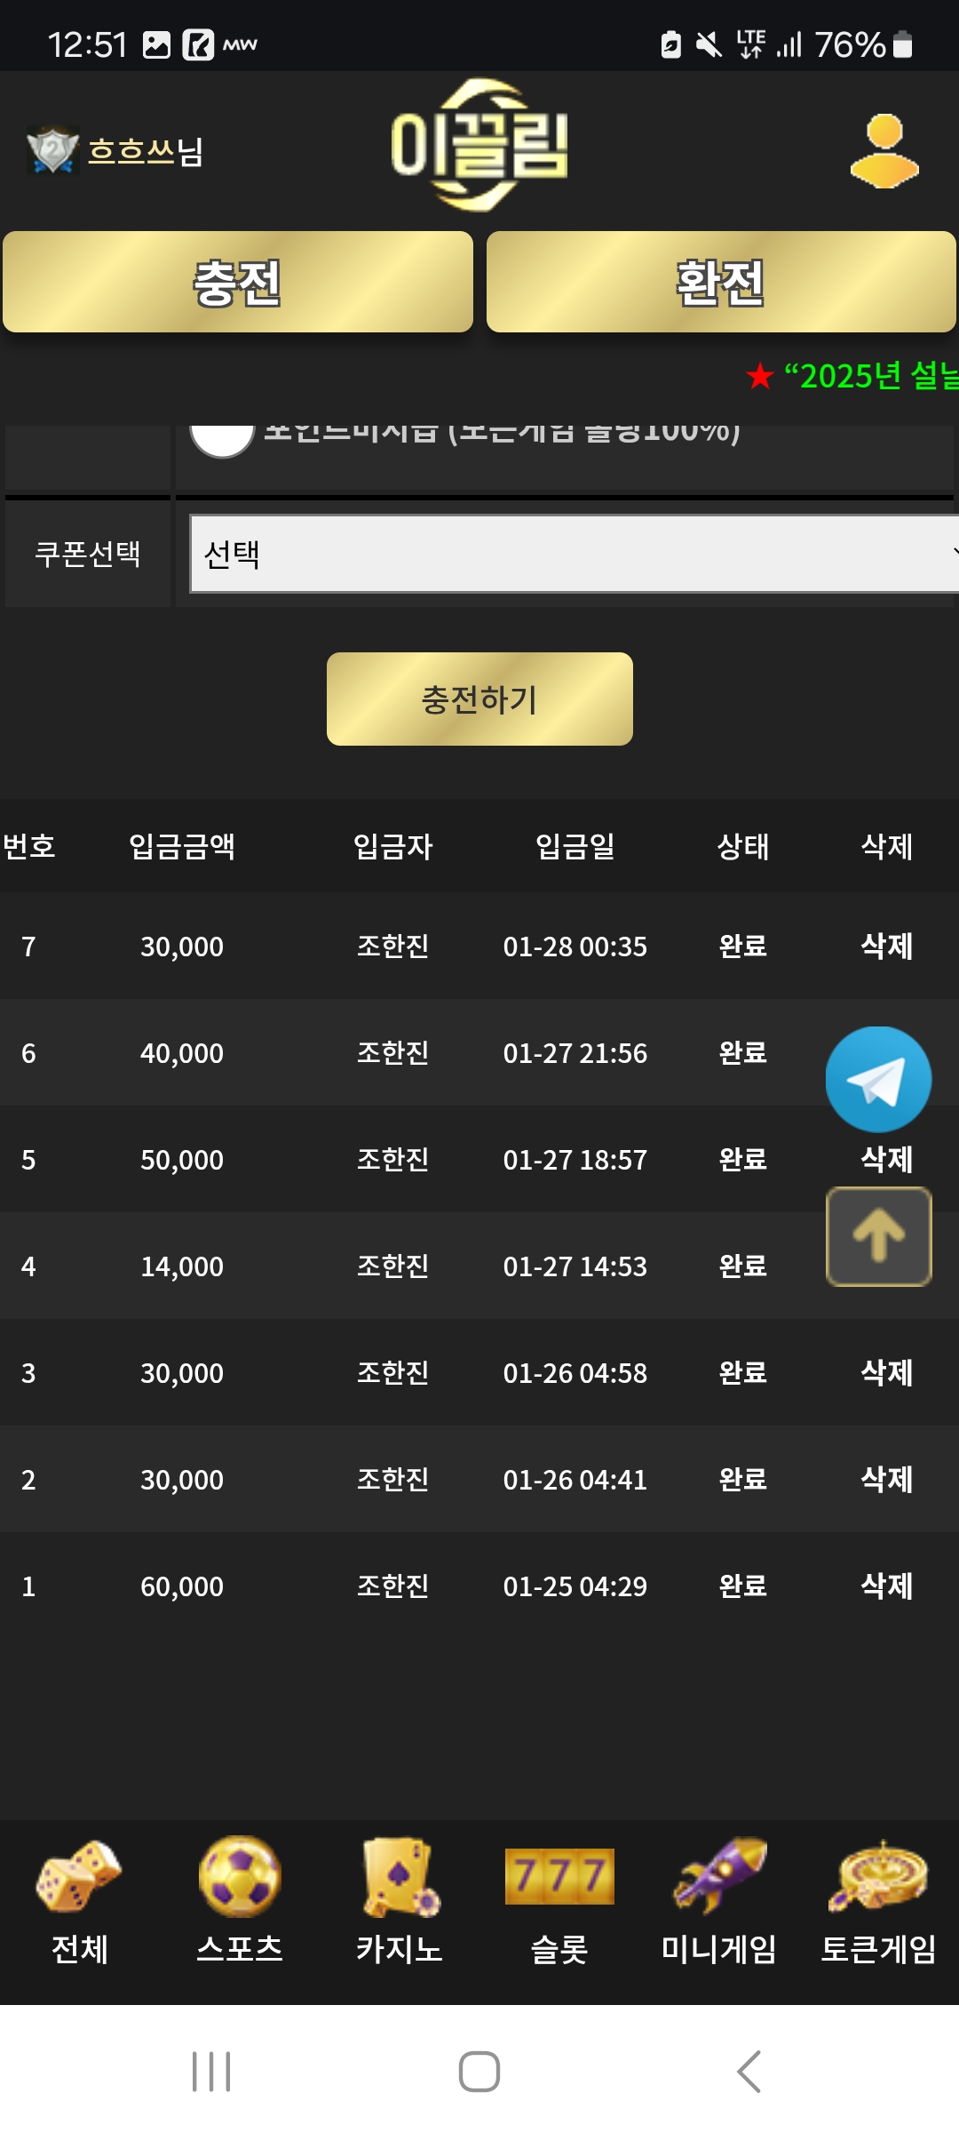Tap the Telegram support icon
Image resolution: width=959 pixels, height=2133 pixels.
click(x=878, y=1079)
